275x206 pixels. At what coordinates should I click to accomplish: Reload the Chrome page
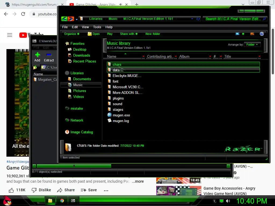(23, 14)
